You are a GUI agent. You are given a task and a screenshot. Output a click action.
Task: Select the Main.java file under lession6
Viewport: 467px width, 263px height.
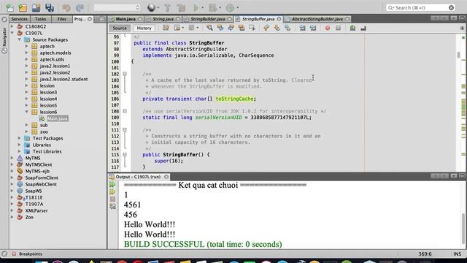pyautogui.click(x=58, y=118)
